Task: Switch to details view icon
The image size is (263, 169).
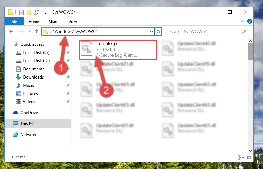Action: (x=241, y=157)
